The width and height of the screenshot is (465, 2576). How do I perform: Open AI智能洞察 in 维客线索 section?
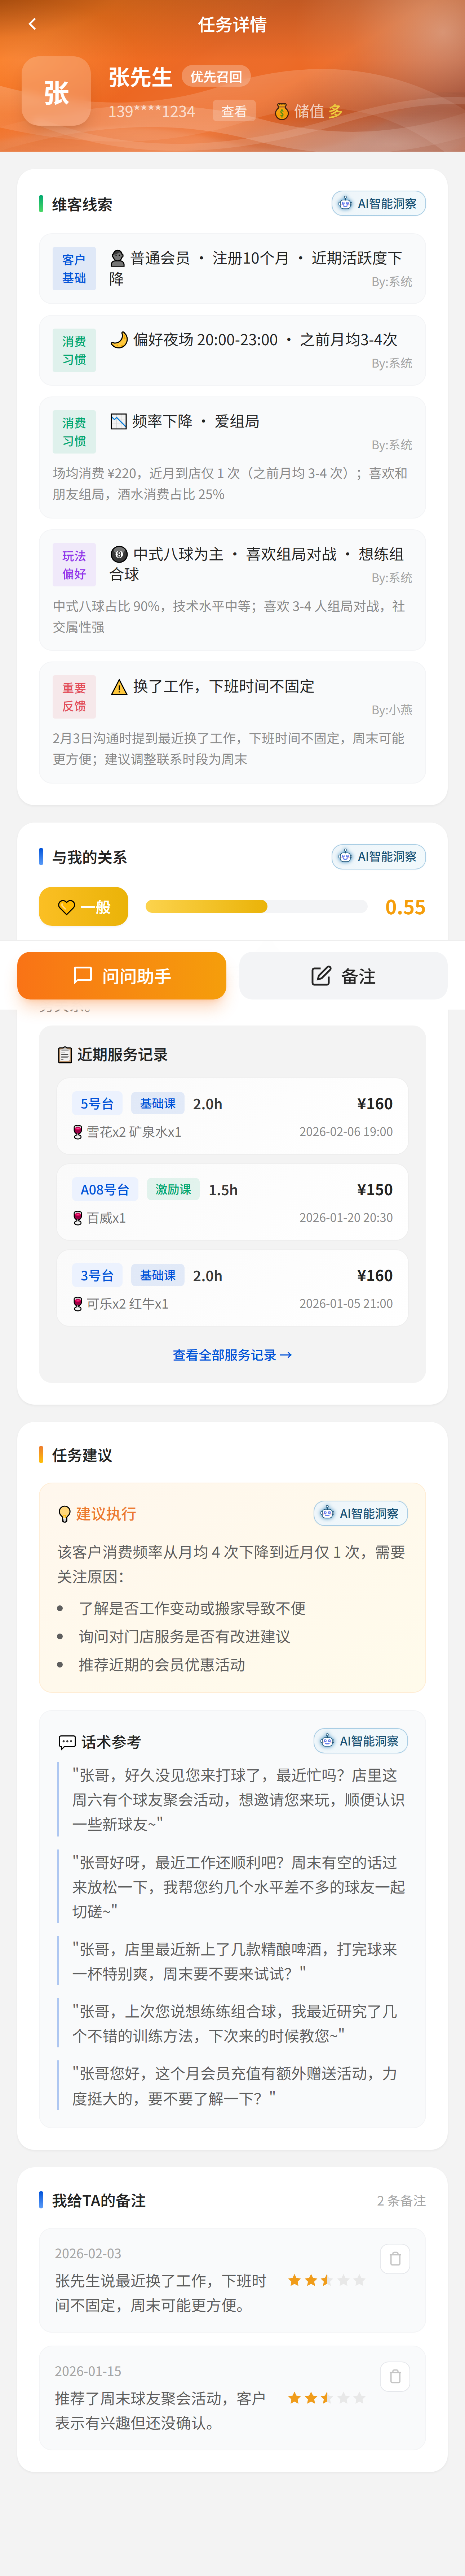[x=378, y=204]
